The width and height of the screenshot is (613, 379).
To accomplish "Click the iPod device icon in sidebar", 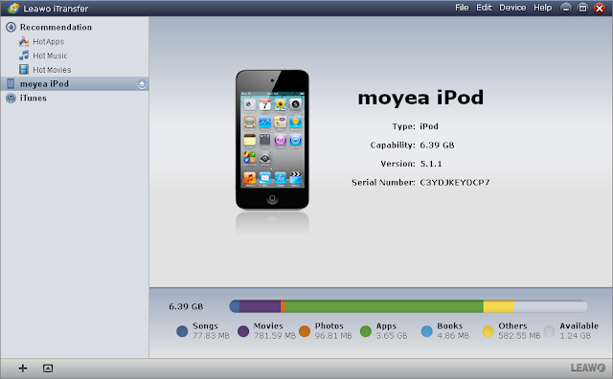I will [x=11, y=83].
